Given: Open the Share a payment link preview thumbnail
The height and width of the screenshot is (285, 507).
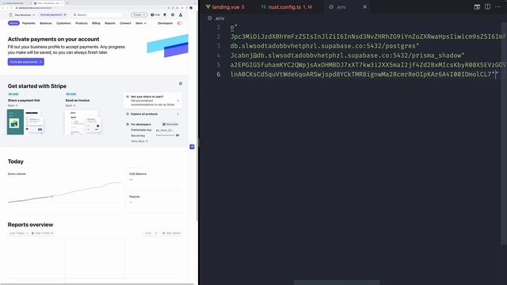Looking at the screenshot, I should (25, 121).
